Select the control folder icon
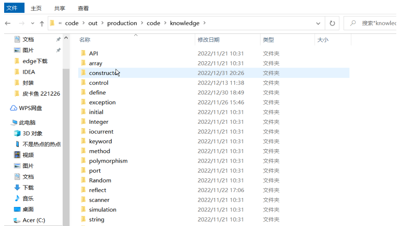 click(x=83, y=83)
